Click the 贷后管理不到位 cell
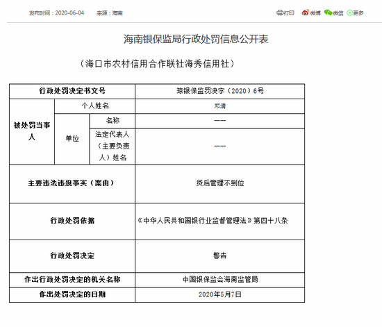 220,184
